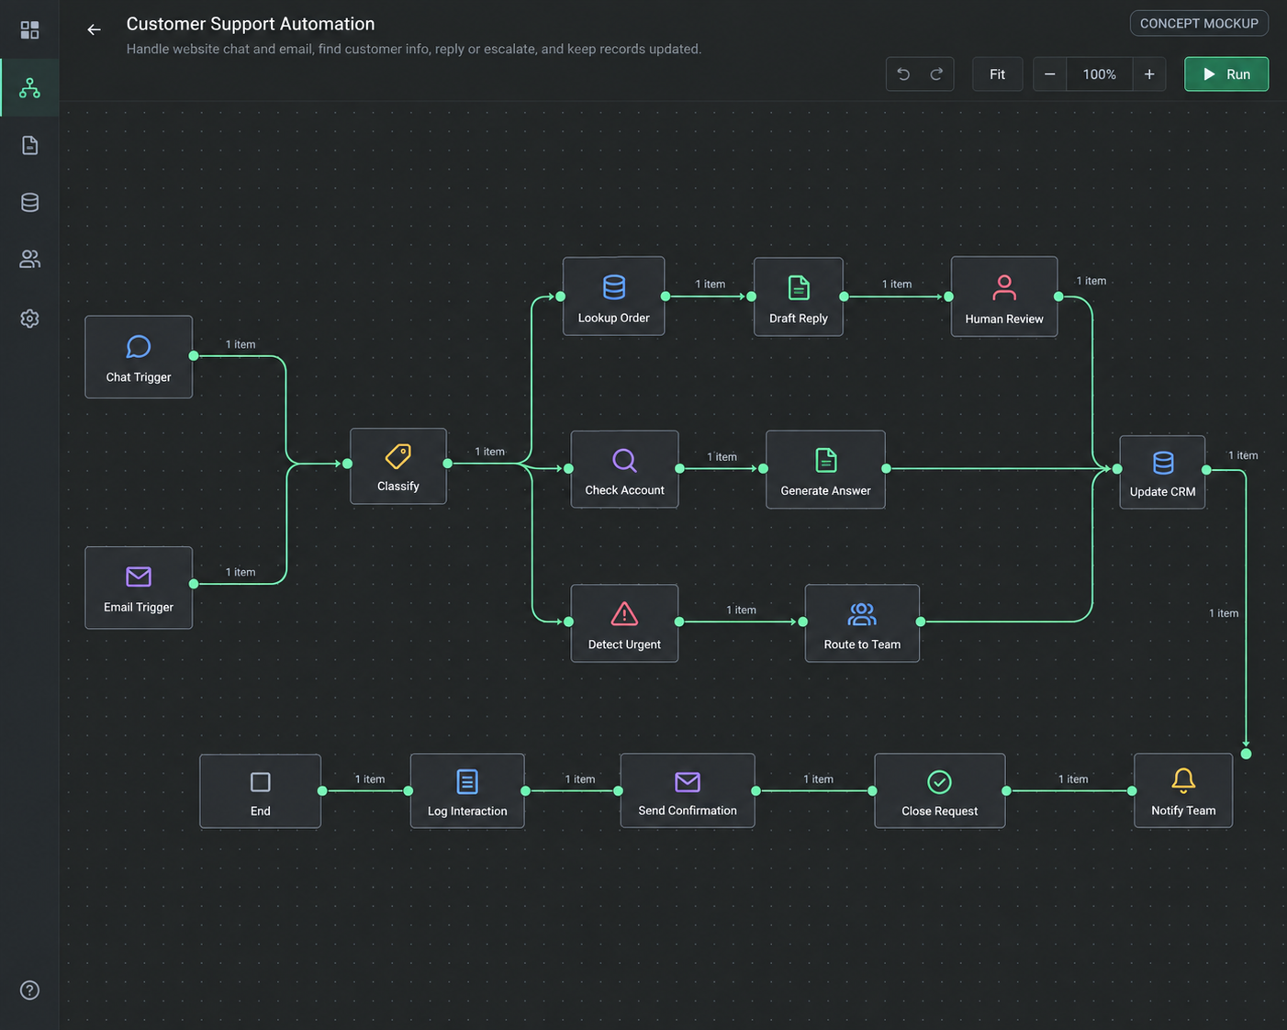
Task: Open the database icon in sidebar
Action: [x=29, y=202]
